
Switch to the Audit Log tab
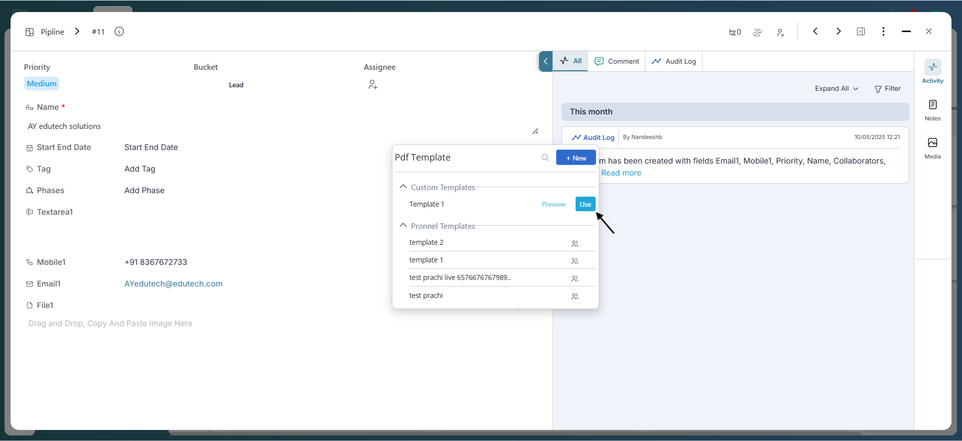pos(674,61)
